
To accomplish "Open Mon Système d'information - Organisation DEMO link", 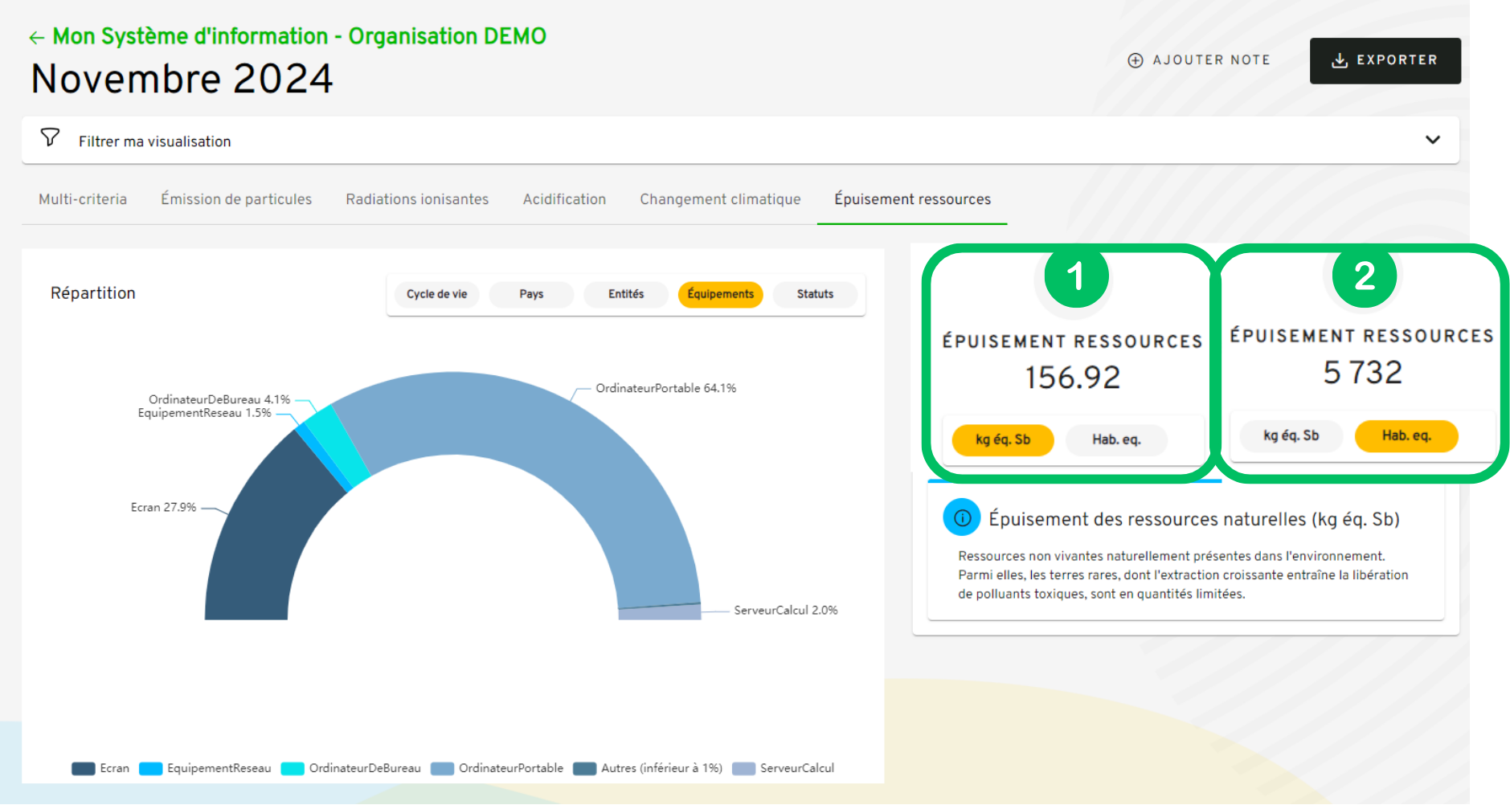I will (299, 37).
